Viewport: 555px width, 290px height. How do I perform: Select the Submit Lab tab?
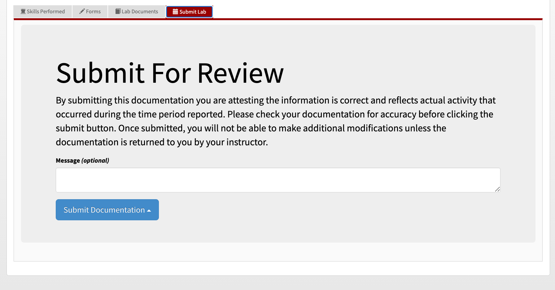[189, 12]
